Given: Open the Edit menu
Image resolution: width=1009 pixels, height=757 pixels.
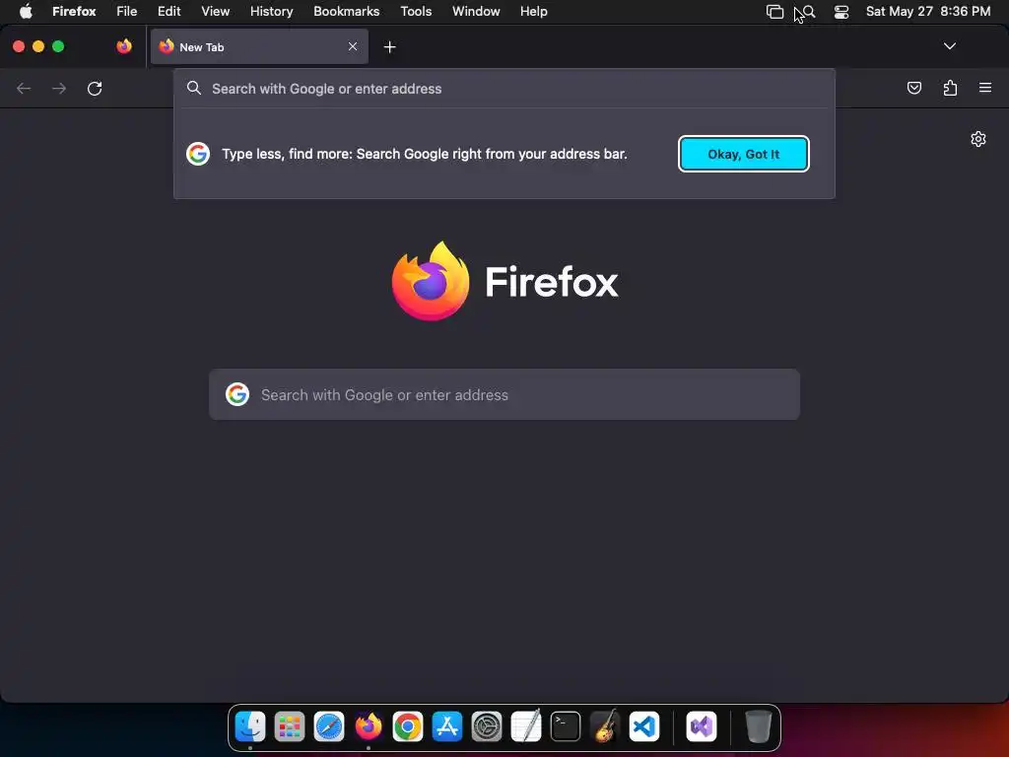Looking at the screenshot, I should coord(169,12).
